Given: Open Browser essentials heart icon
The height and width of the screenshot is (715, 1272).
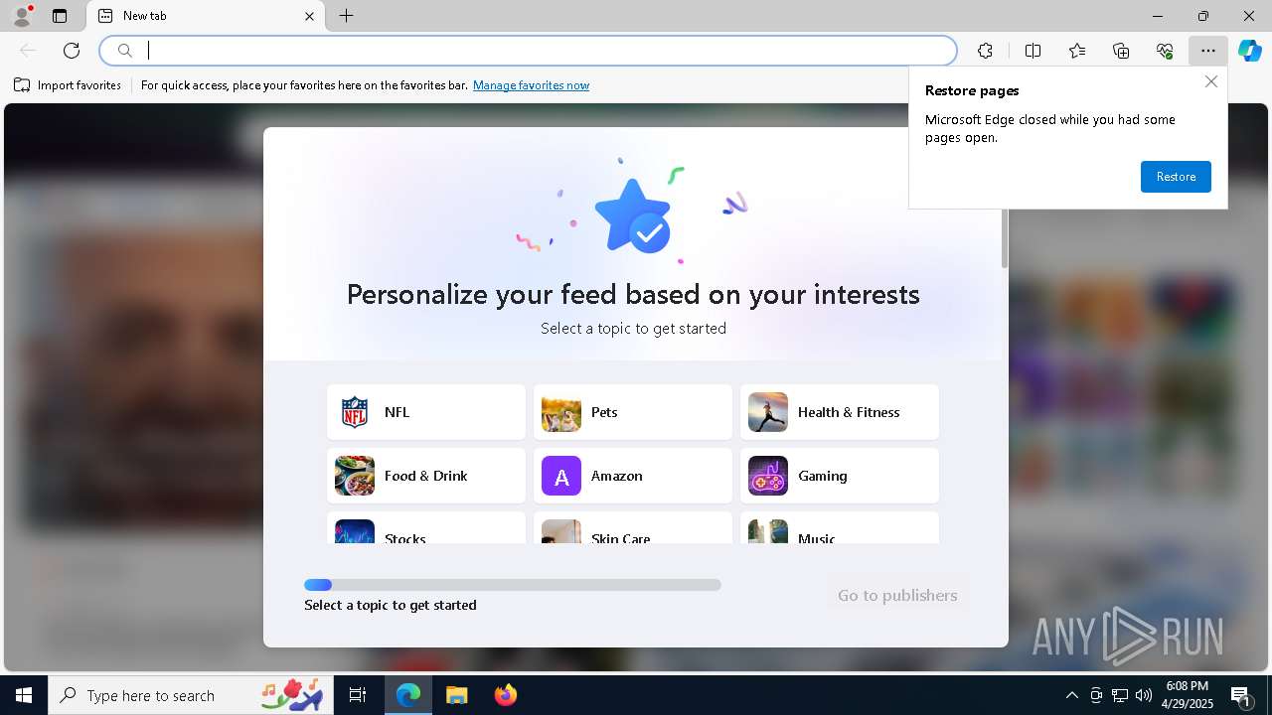Looking at the screenshot, I should click(x=1165, y=51).
